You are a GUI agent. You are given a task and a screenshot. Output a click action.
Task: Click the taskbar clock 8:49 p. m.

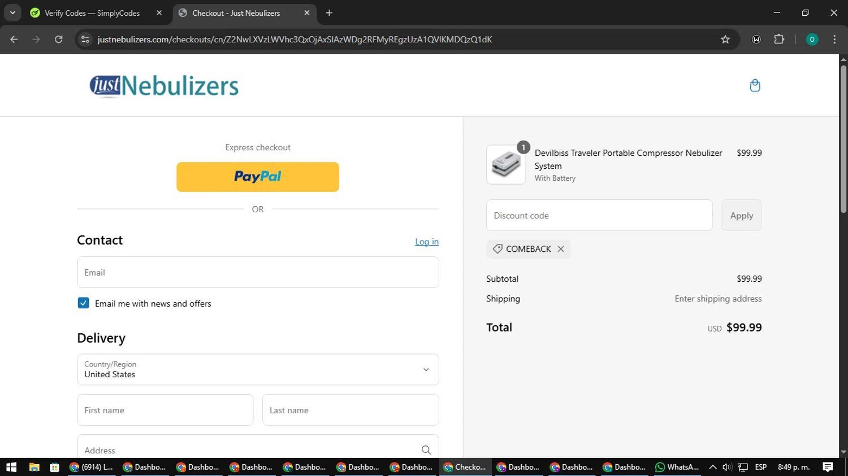[794, 467]
